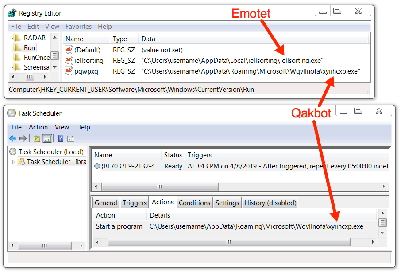This screenshot has width=401, height=273.
Task: Click the Action column header in Actions tab
Action: pos(120,215)
